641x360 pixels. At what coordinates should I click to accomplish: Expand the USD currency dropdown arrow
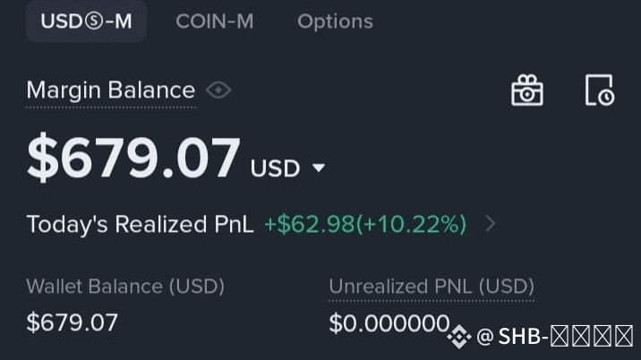pos(319,167)
